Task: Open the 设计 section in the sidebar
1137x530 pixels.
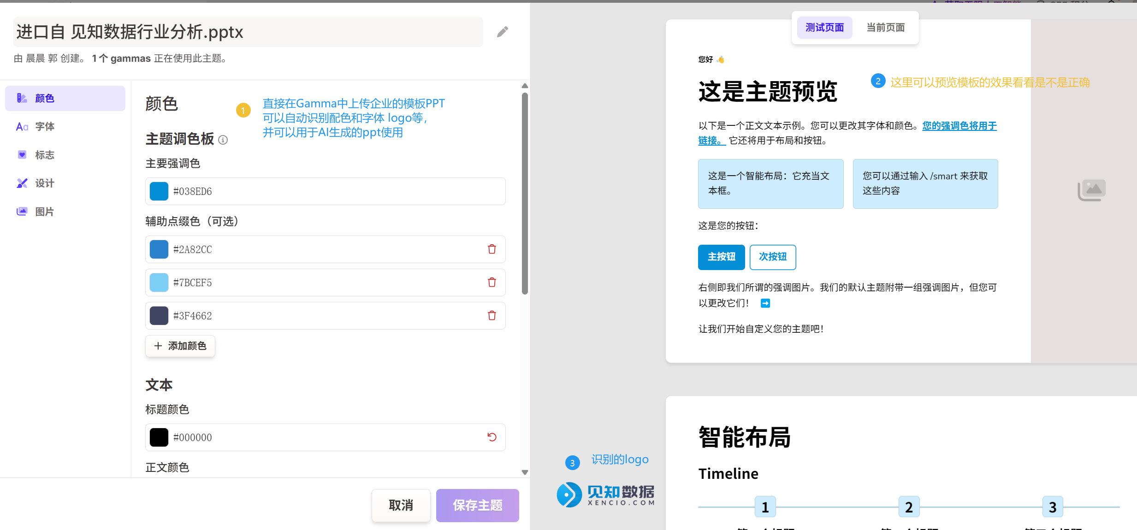Action: 44,183
